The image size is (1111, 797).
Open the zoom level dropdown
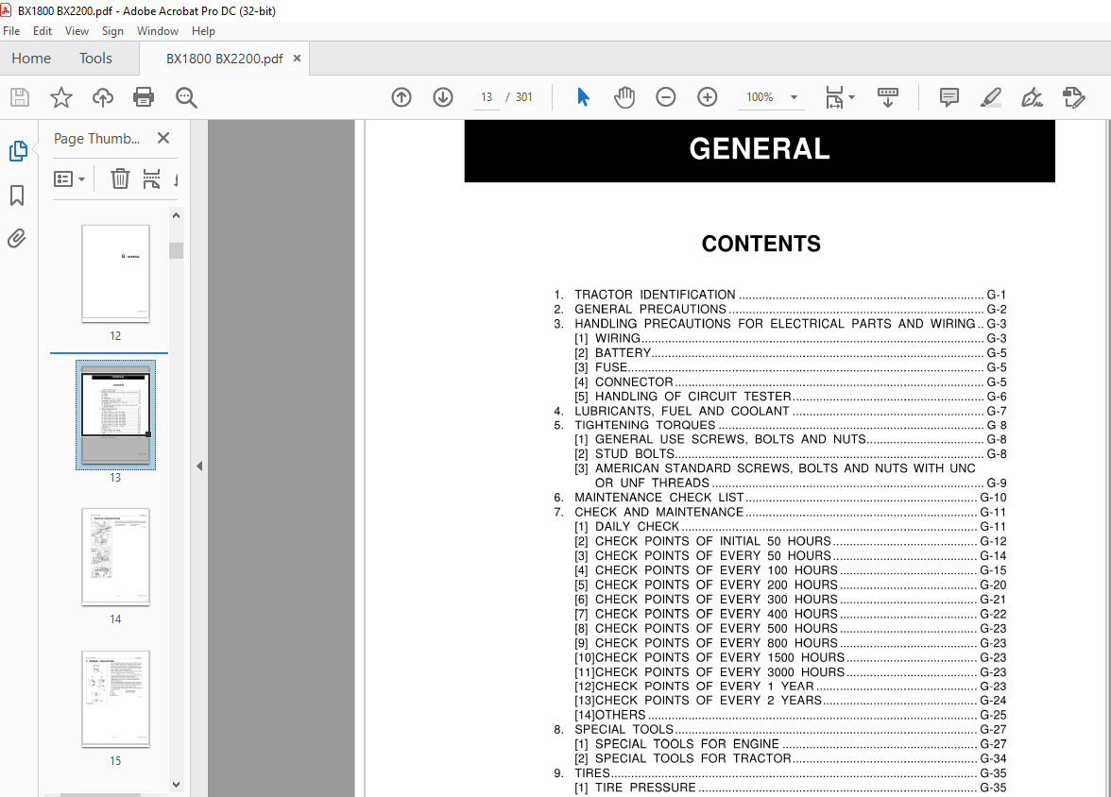794,97
